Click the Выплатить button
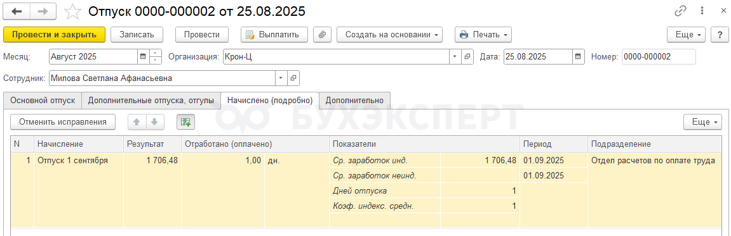731x236 pixels. [x=274, y=34]
